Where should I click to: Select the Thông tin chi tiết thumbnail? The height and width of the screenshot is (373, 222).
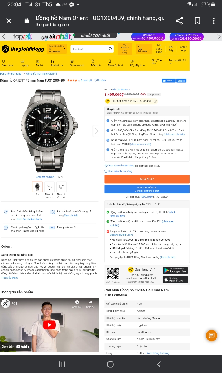click(49, 190)
